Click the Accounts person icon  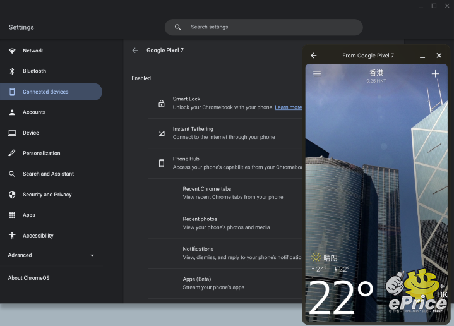[12, 112]
